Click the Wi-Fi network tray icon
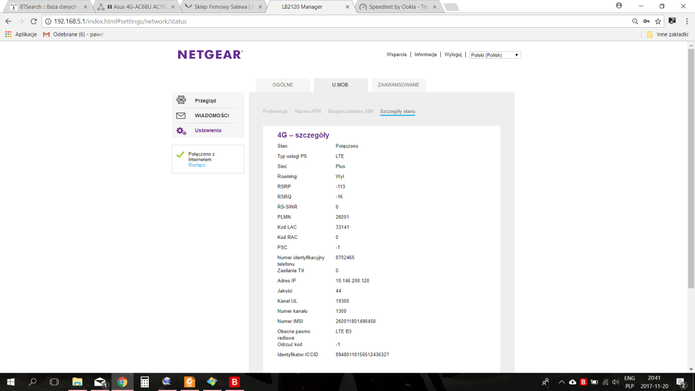This screenshot has height=391, width=695. point(605,382)
